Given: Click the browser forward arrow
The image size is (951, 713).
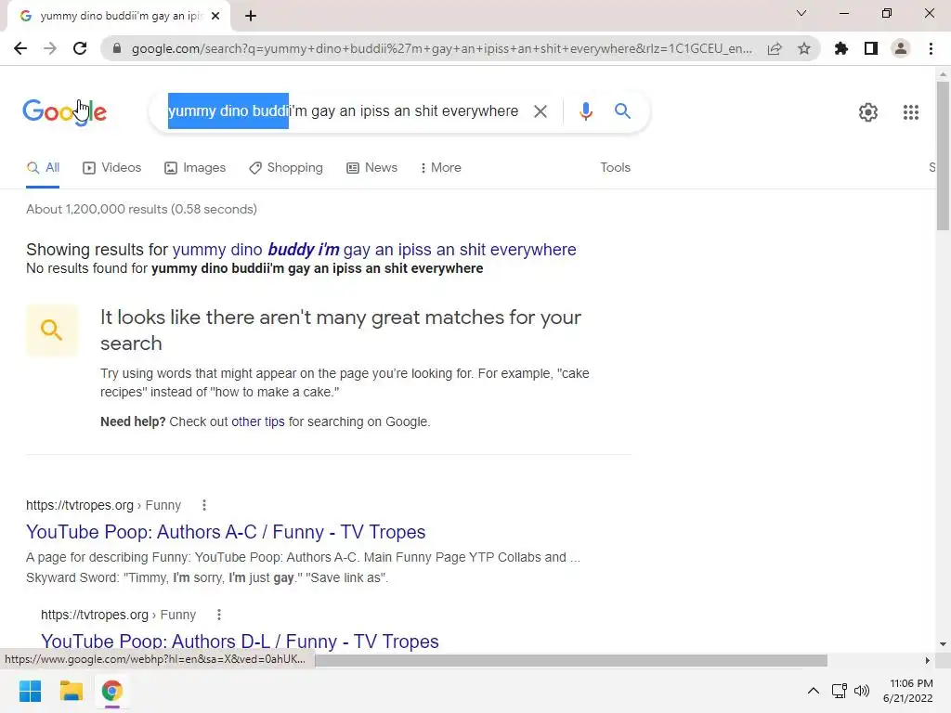Looking at the screenshot, I should point(50,48).
